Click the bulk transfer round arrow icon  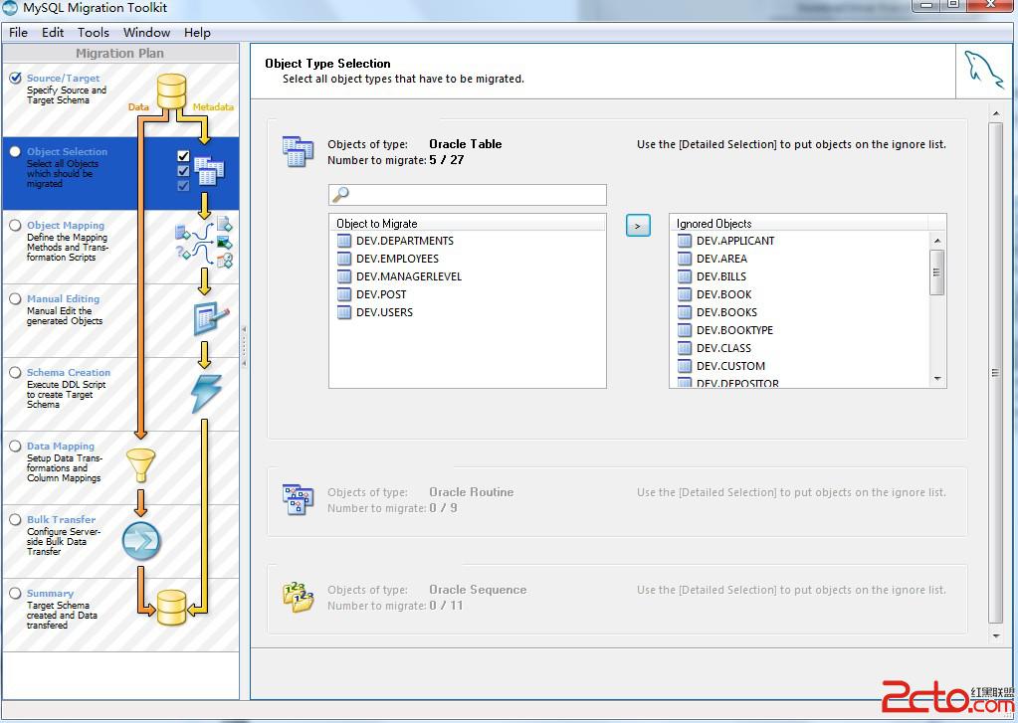click(x=141, y=541)
